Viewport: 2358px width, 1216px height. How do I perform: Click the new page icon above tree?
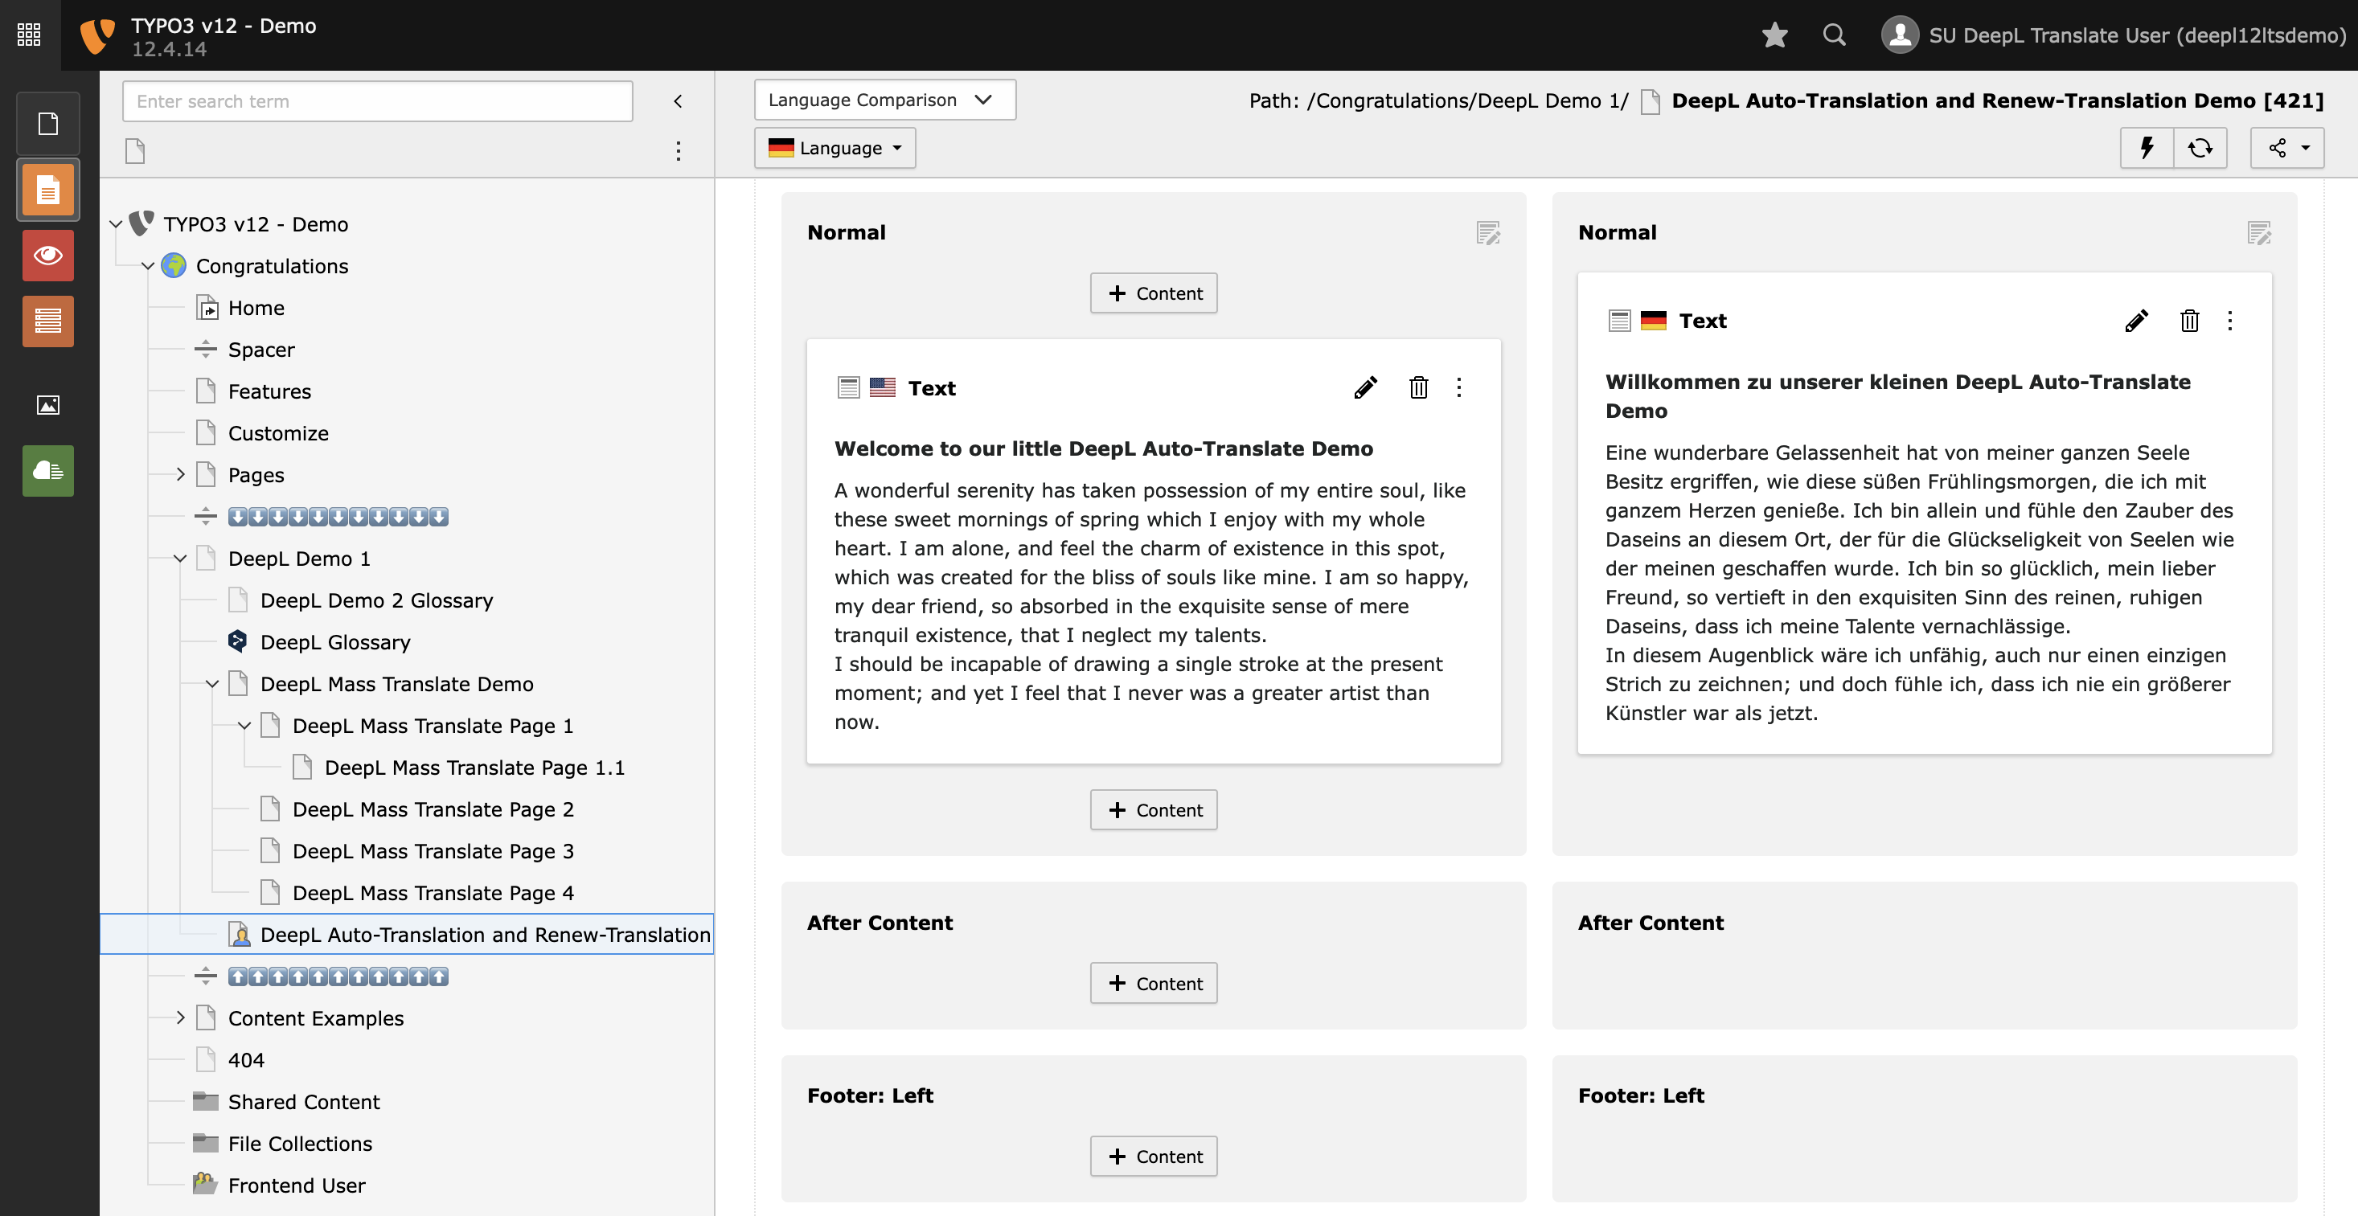[x=136, y=150]
